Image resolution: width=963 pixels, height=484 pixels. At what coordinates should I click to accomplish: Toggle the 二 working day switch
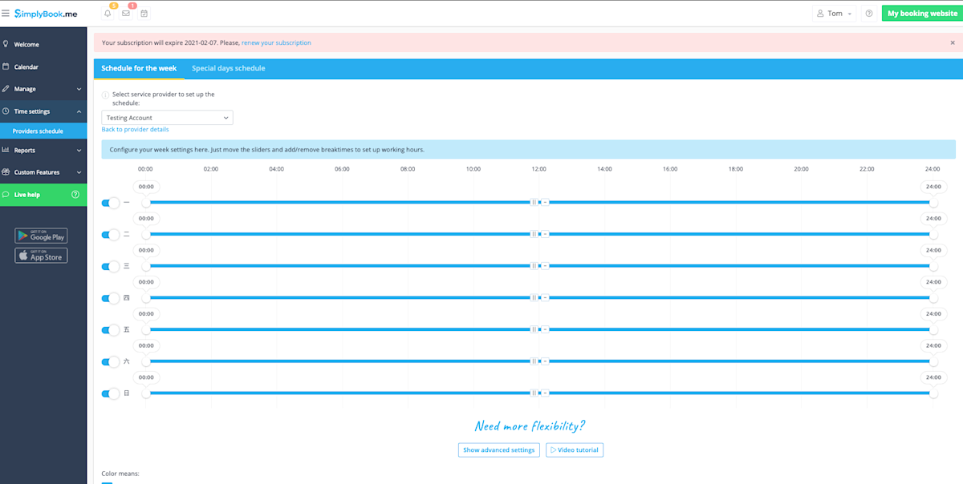click(111, 235)
